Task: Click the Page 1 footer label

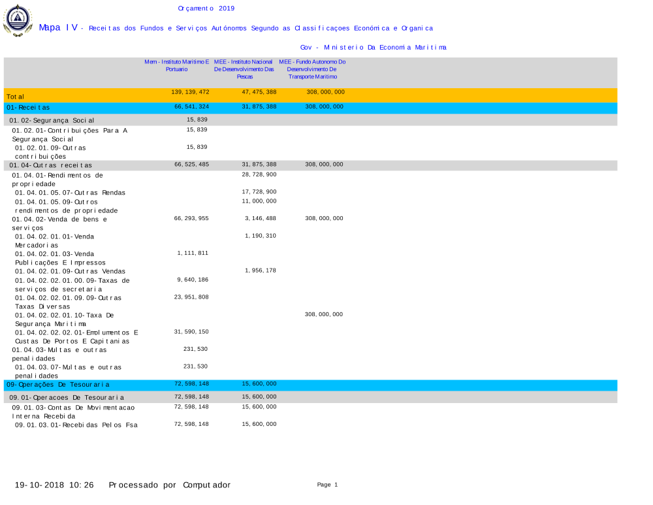Action: click(x=327, y=485)
